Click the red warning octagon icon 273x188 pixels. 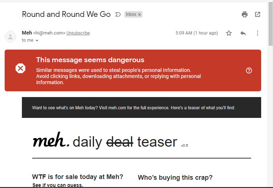[x=20, y=68]
